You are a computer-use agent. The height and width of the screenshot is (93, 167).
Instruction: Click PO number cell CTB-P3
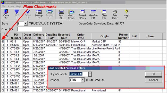16,70
